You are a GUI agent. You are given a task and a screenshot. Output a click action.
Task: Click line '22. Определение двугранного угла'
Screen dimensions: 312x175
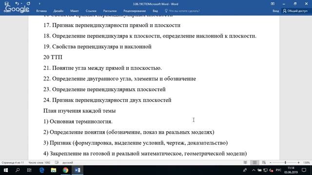(119, 79)
